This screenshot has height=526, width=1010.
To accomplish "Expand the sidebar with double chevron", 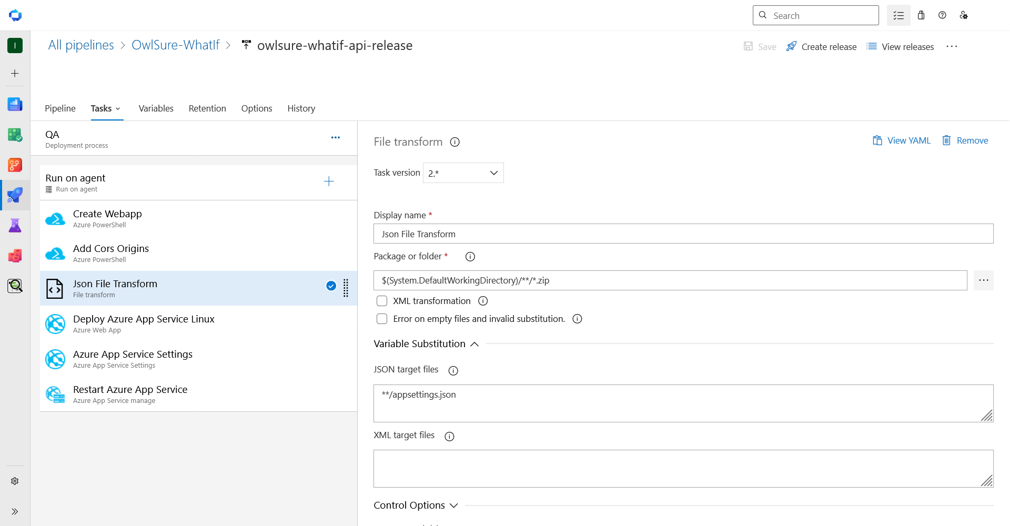I will pos(15,511).
